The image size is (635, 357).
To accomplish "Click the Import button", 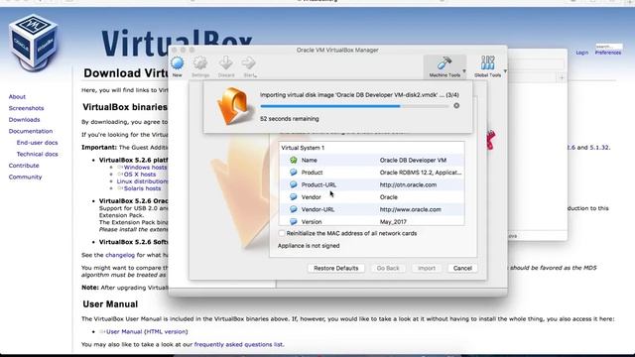I will [x=427, y=268].
